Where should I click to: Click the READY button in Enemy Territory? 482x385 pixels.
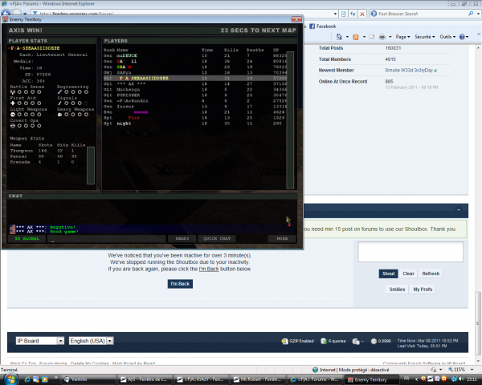tap(182, 238)
